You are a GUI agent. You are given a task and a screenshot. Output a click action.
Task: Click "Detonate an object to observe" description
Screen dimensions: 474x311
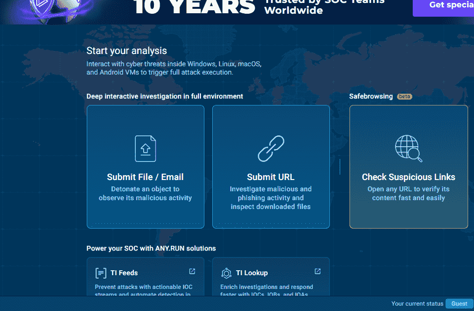pyautogui.click(x=146, y=193)
